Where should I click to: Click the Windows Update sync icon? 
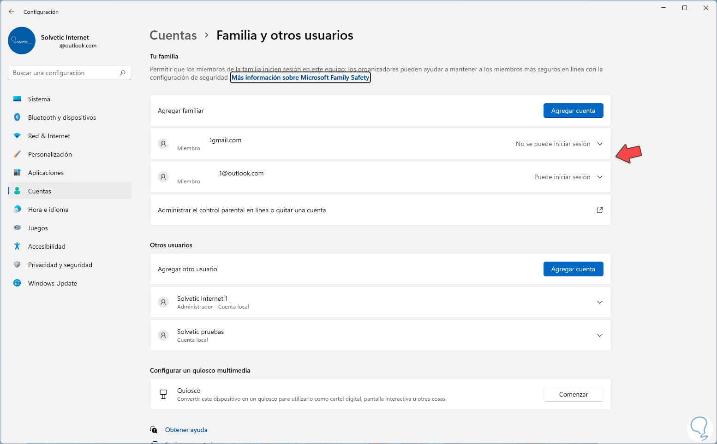click(x=17, y=283)
